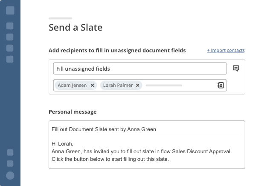
Task: Click the Fill unassigned fields input
Action: [x=140, y=69]
